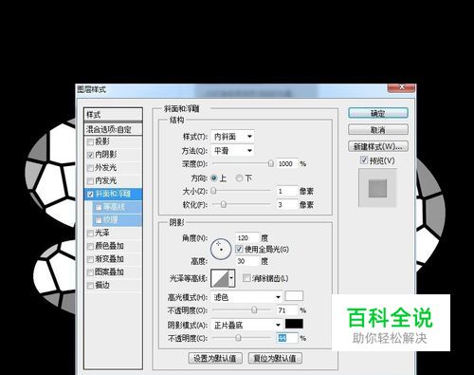Image resolution: width=474 pixels, height=375 pixels.
Task: Click the shadow 不透明度(C) percent field
Action: click(x=287, y=338)
